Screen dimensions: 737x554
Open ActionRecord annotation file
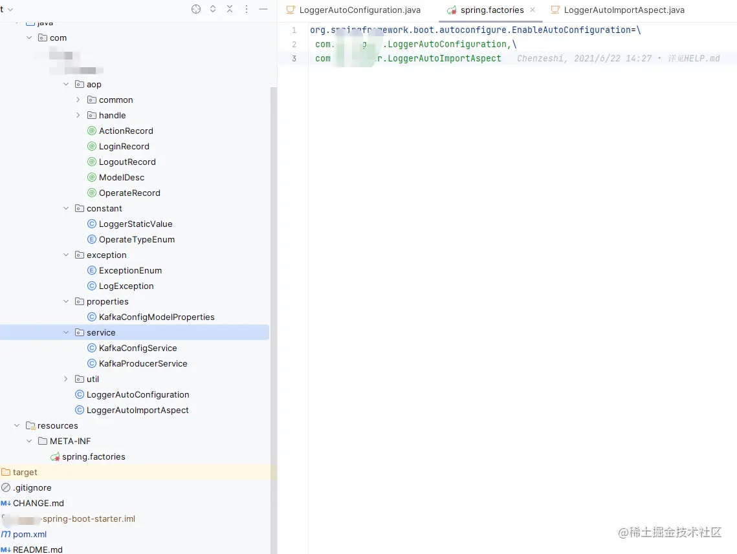126,131
